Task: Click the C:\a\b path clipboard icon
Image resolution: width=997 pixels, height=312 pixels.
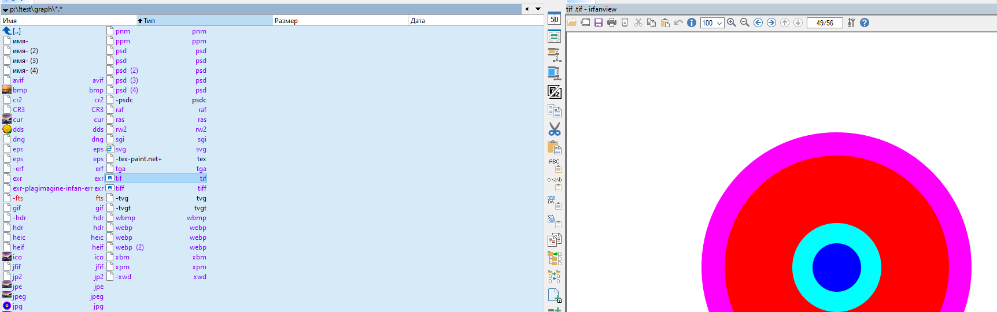Action: click(x=555, y=184)
